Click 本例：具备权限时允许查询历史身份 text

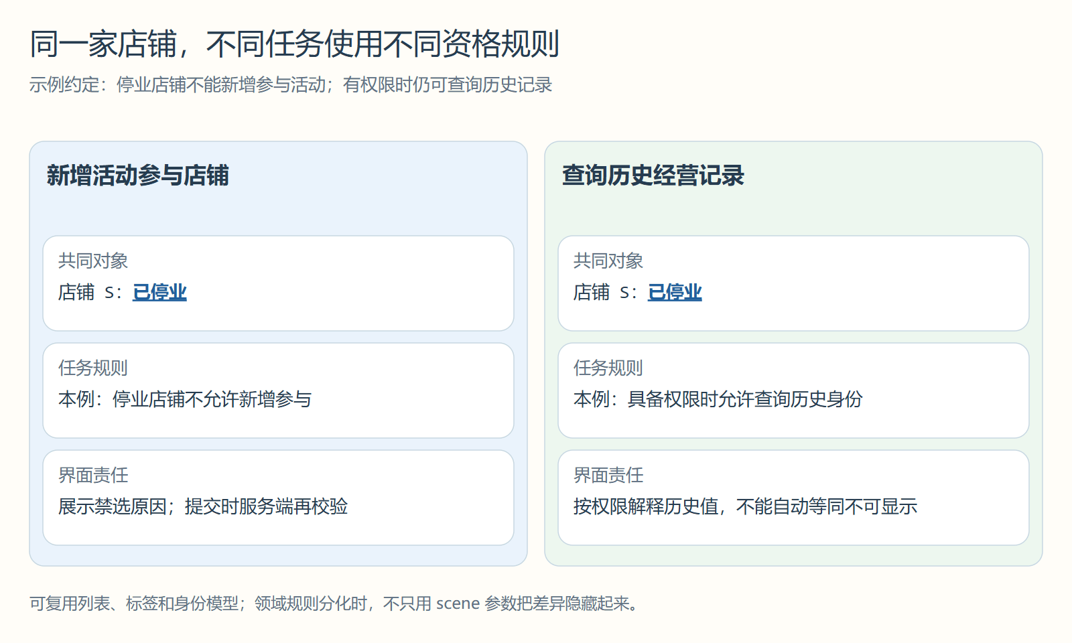[x=718, y=399]
